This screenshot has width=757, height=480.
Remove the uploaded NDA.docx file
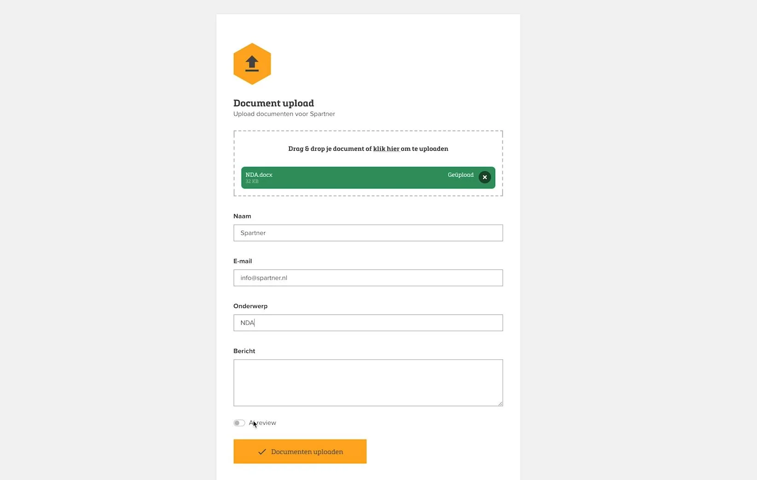pos(485,177)
